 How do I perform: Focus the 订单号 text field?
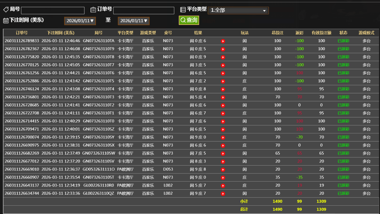(144, 11)
